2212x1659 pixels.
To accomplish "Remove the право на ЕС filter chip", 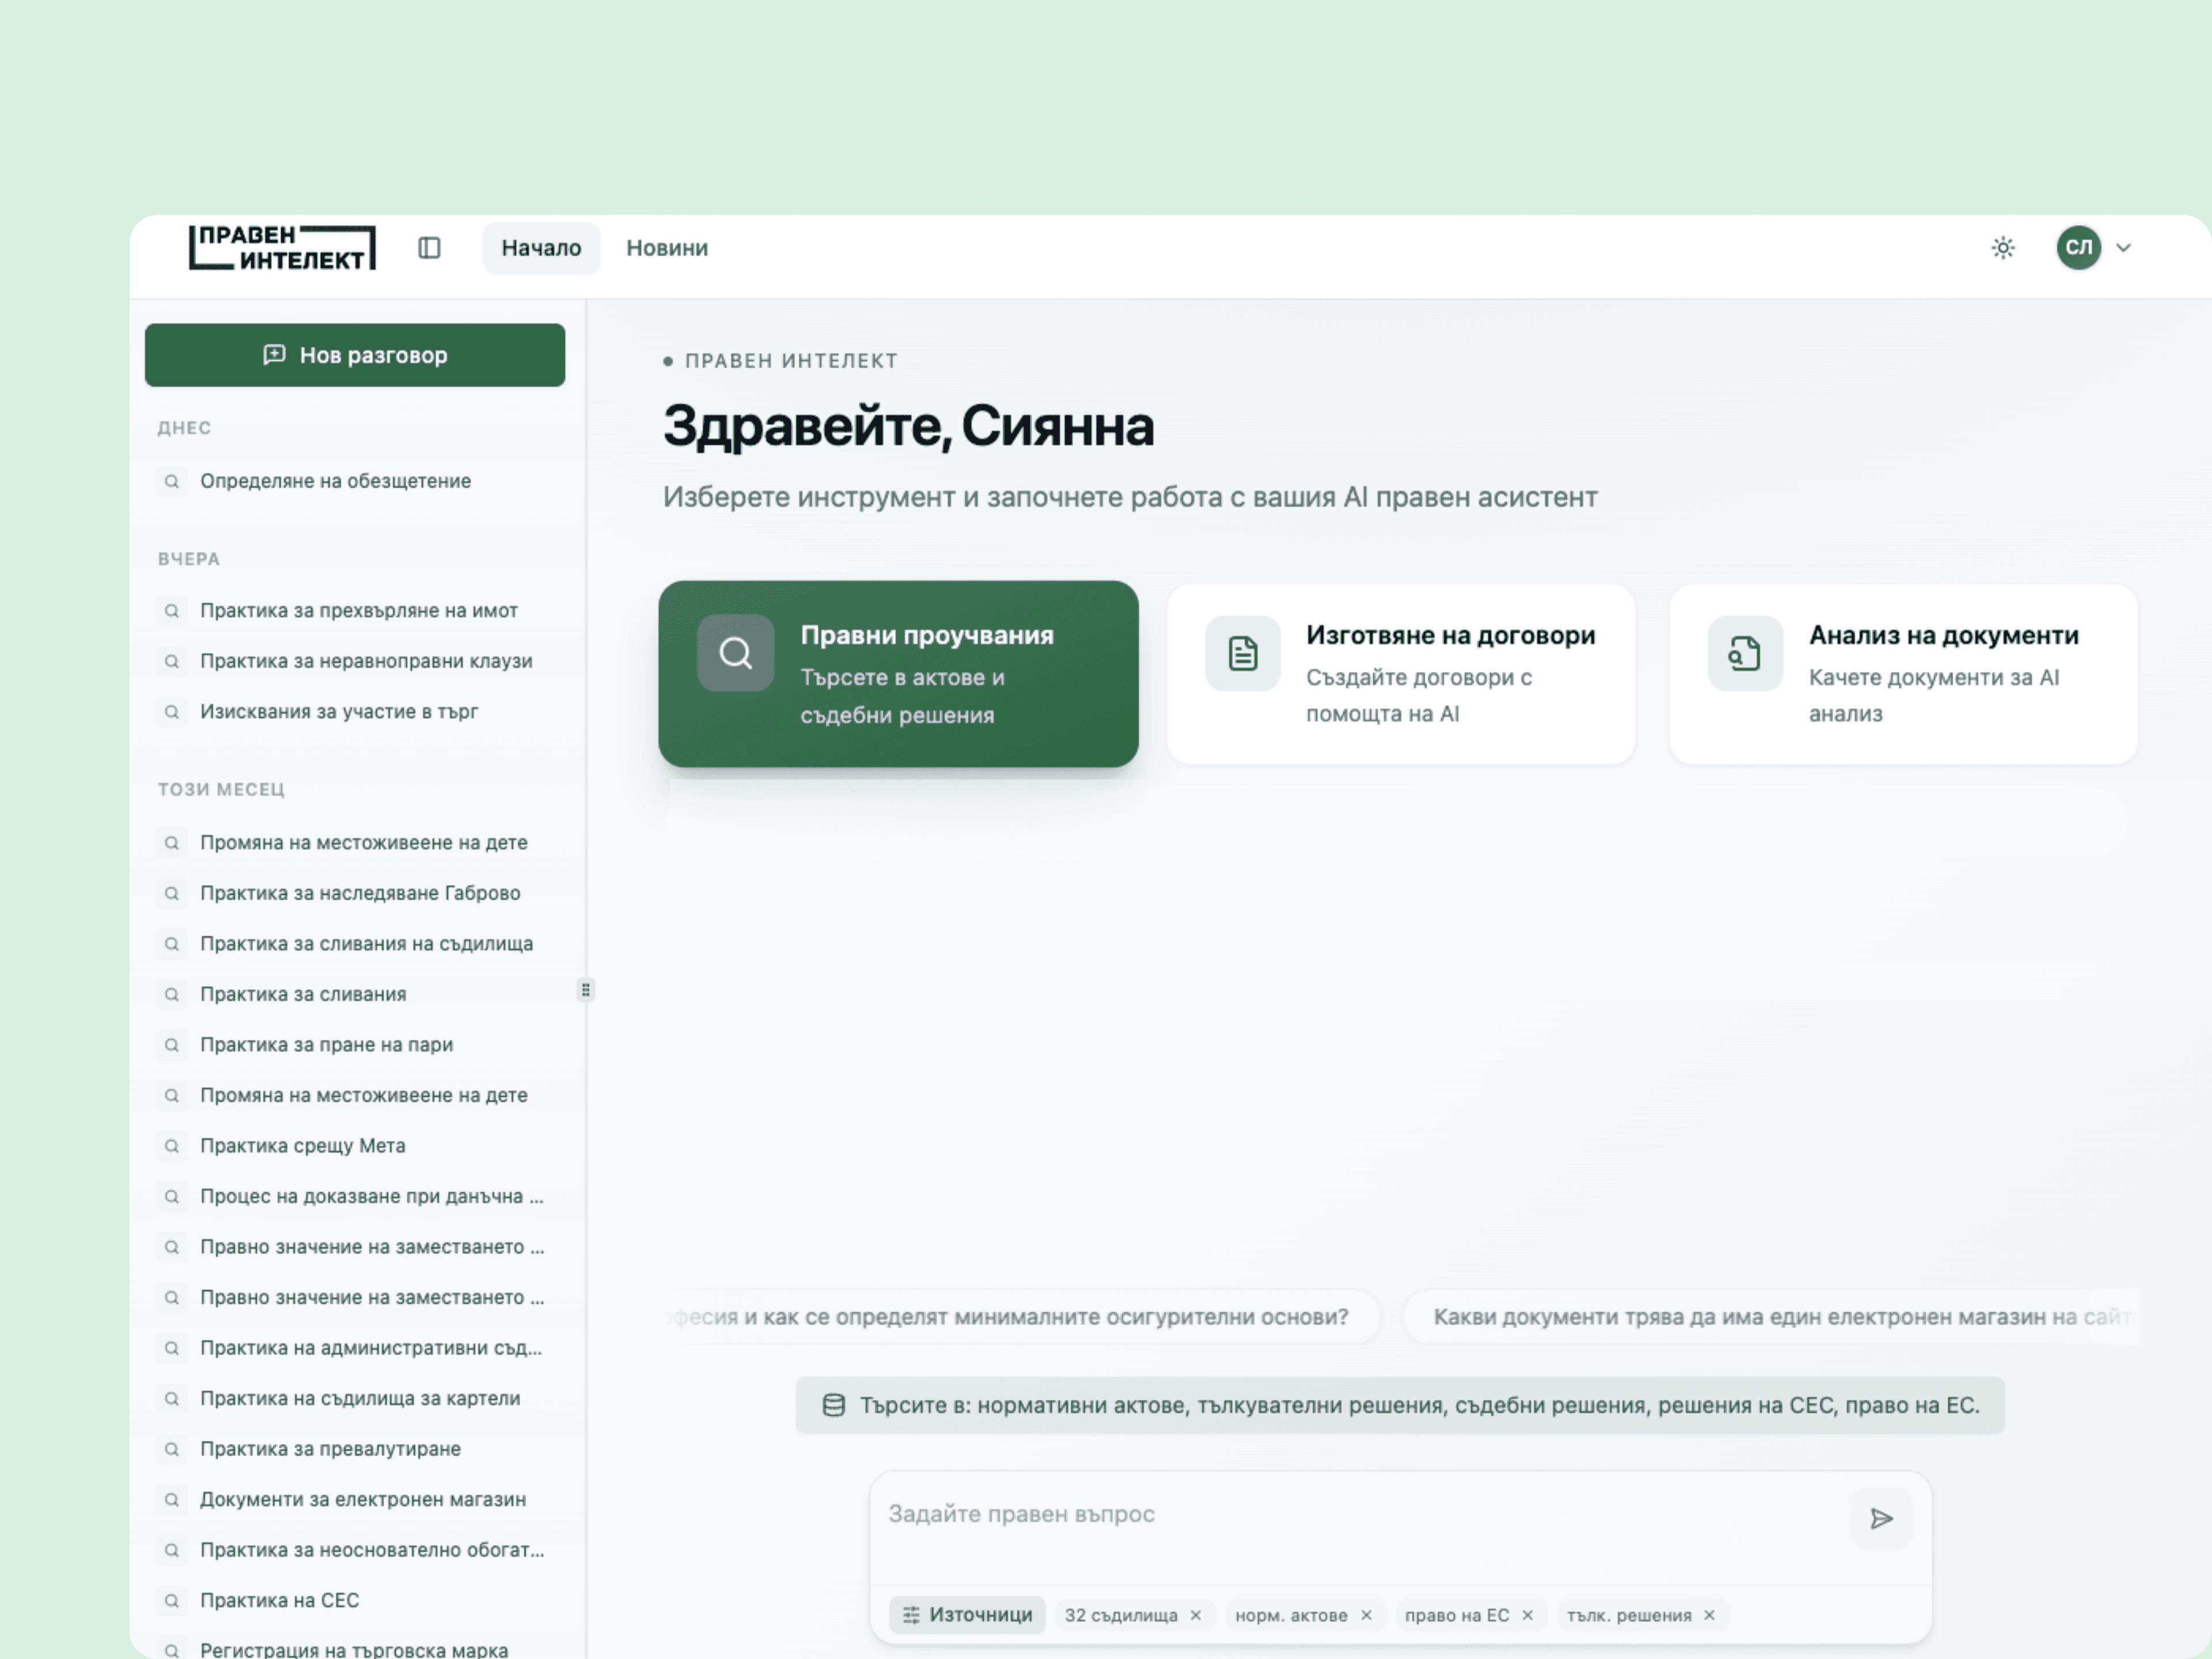I will point(1528,1615).
